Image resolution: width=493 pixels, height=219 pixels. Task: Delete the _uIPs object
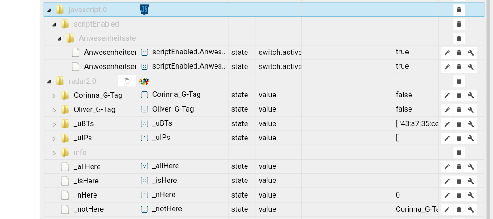tap(459, 138)
